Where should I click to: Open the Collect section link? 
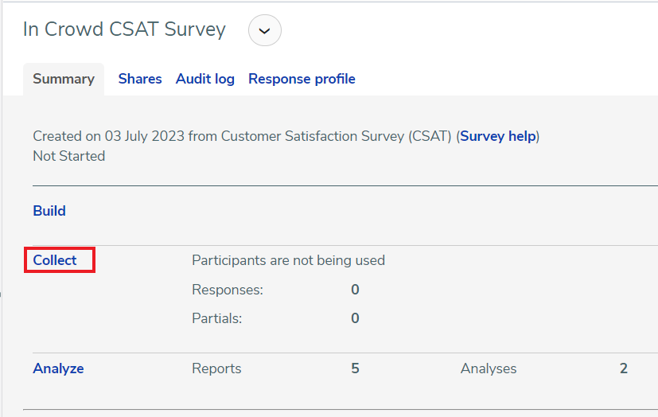pyautogui.click(x=55, y=260)
